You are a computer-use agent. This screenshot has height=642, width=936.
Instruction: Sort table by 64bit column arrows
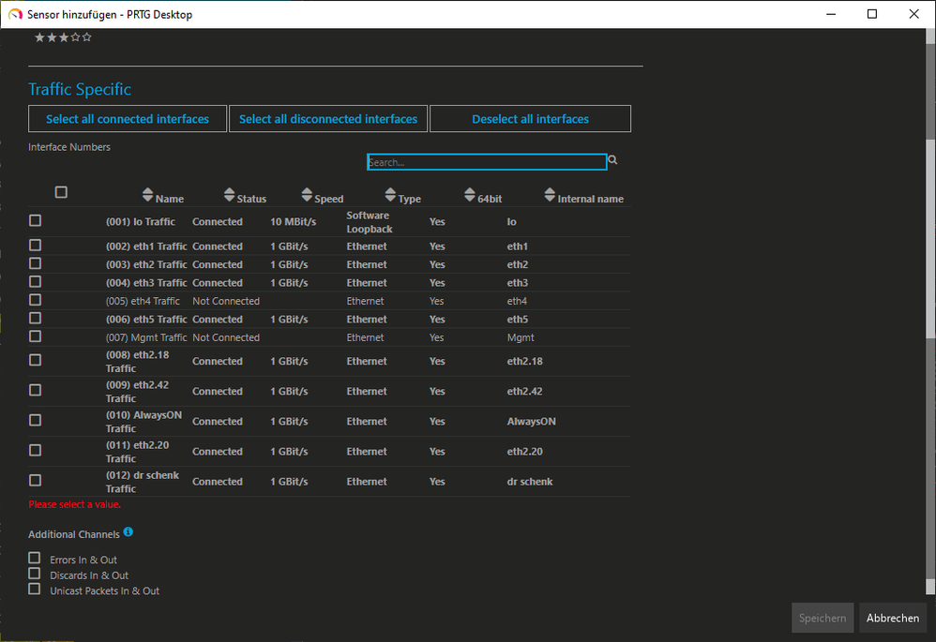pyautogui.click(x=470, y=195)
